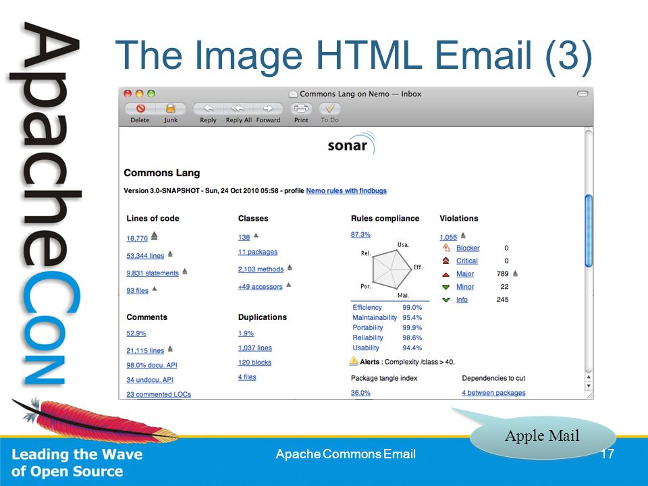Click the sonar logo

351,143
